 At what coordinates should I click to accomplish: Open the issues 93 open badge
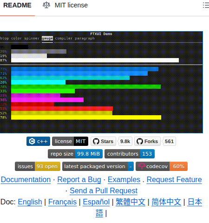(x=38, y=166)
